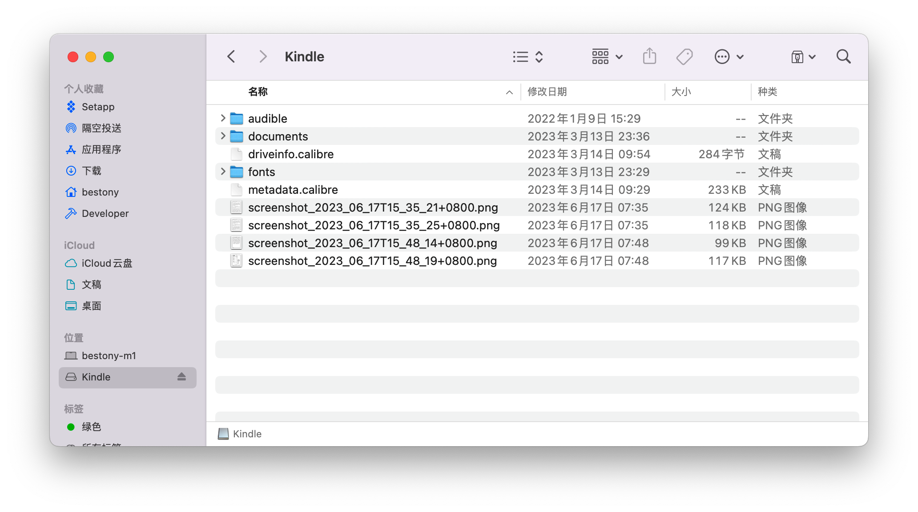Image resolution: width=918 pixels, height=512 pixels.
Task: Open the Applications sidebar item
Action: click(x=101, y=149)
